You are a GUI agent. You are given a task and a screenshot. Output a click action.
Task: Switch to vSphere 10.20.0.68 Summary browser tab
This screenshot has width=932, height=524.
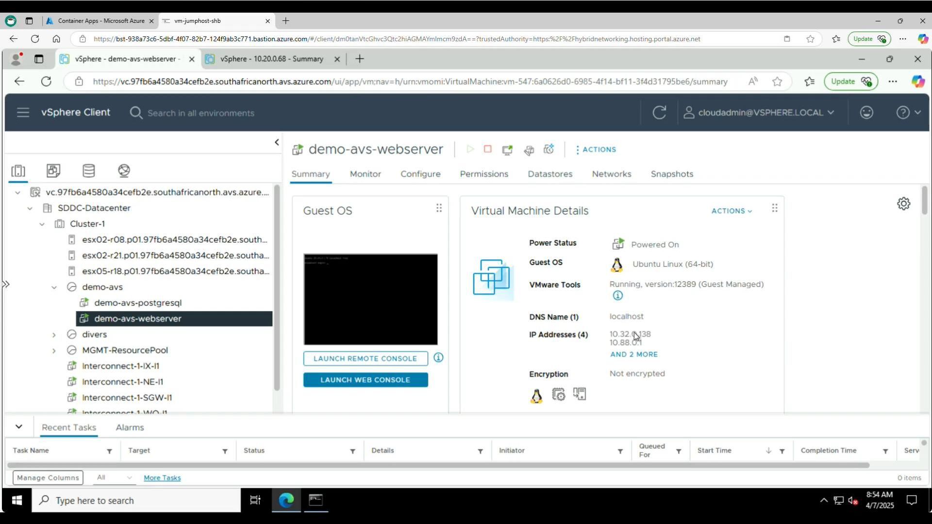point(271,59)
